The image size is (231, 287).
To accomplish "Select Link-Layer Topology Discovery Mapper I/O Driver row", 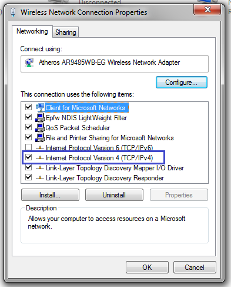I will tap(115, 168).
